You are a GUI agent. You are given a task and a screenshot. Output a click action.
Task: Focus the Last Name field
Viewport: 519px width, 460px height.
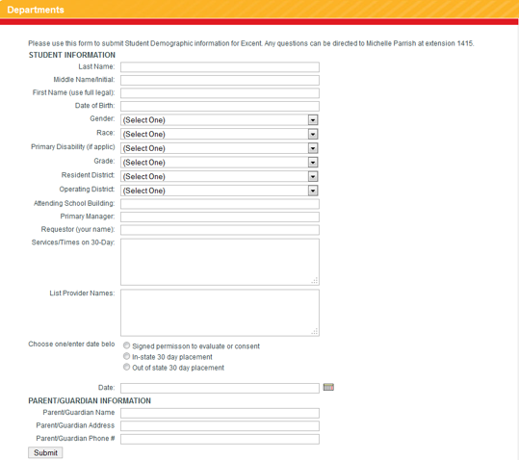pyautogui.click(x=220, y=67)
